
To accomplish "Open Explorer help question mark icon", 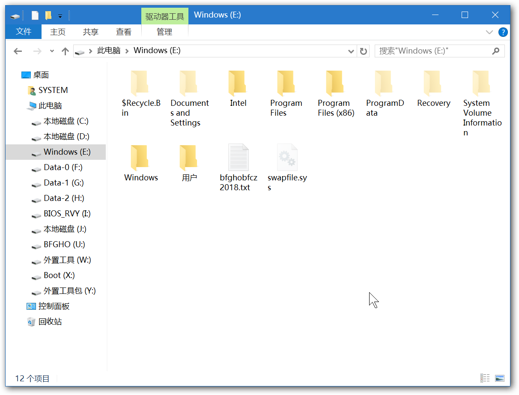I will point(503,32).
